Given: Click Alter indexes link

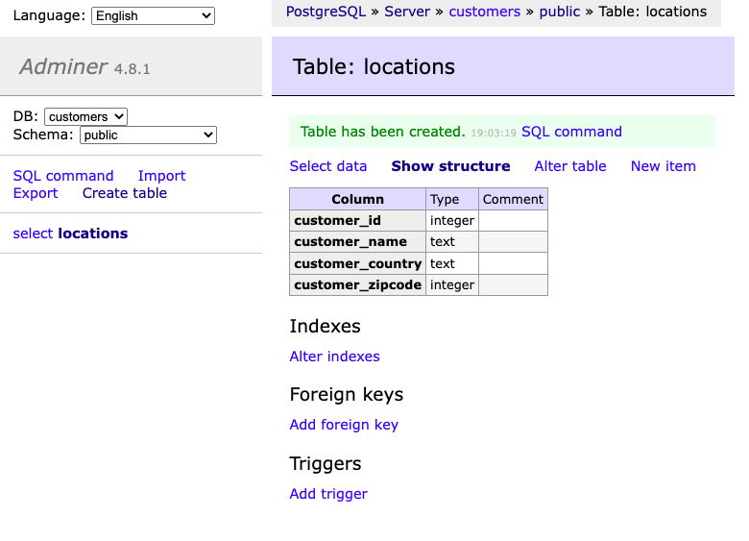Looking at the screenshot, I should pyautogui.click(x=334, y=357).
